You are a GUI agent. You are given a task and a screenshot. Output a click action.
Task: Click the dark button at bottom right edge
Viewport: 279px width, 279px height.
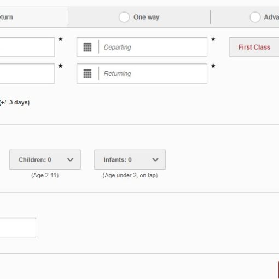click(x=278, y=270)
